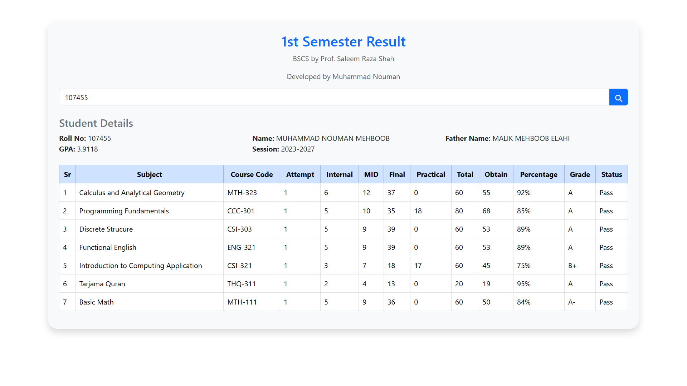Click the blue search magnifier button
Viewport: 687px width, 386px height.
pyautogui.click(x=618, y=97)
